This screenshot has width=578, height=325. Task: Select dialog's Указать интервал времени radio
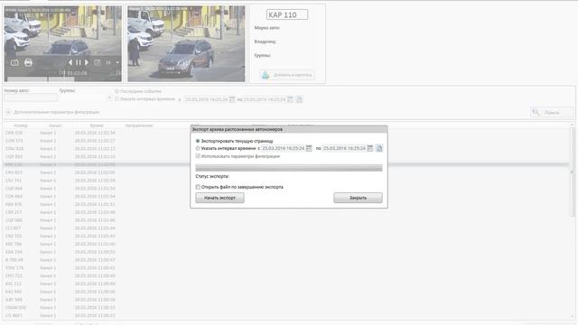[x=198, y=148]
